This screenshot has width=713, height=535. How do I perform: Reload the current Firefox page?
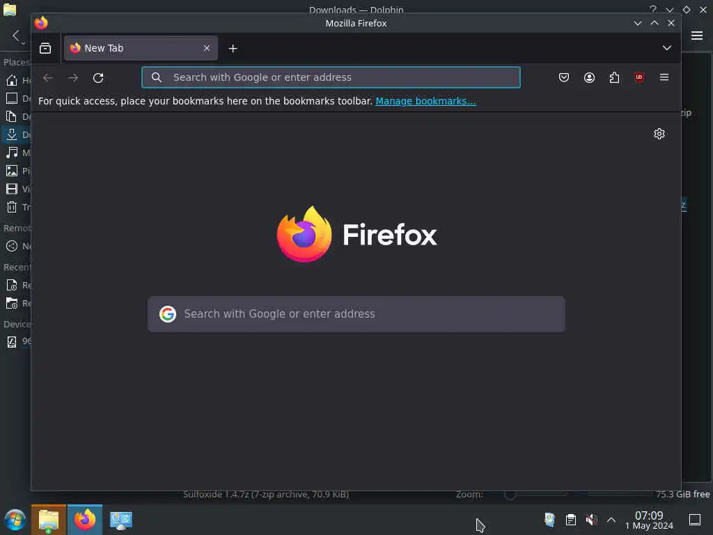pyautogui.click(x=98, y=78)
